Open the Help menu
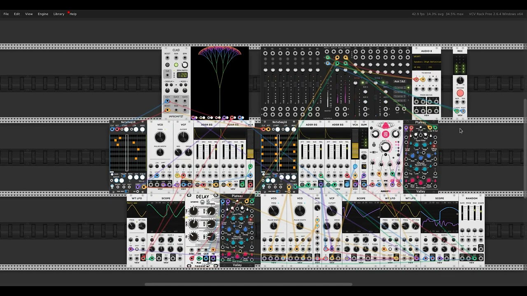Screen dimensions: 527x296 click(x=73, y=14)
